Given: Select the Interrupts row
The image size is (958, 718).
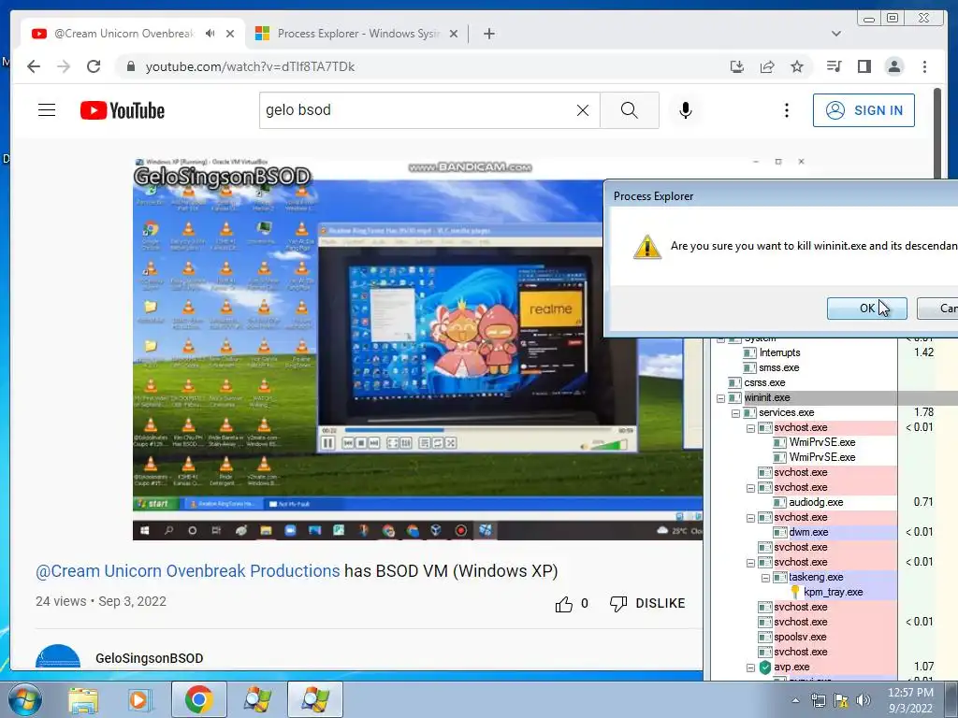Looking at the screenshot, I should click(x=779, y=352).
